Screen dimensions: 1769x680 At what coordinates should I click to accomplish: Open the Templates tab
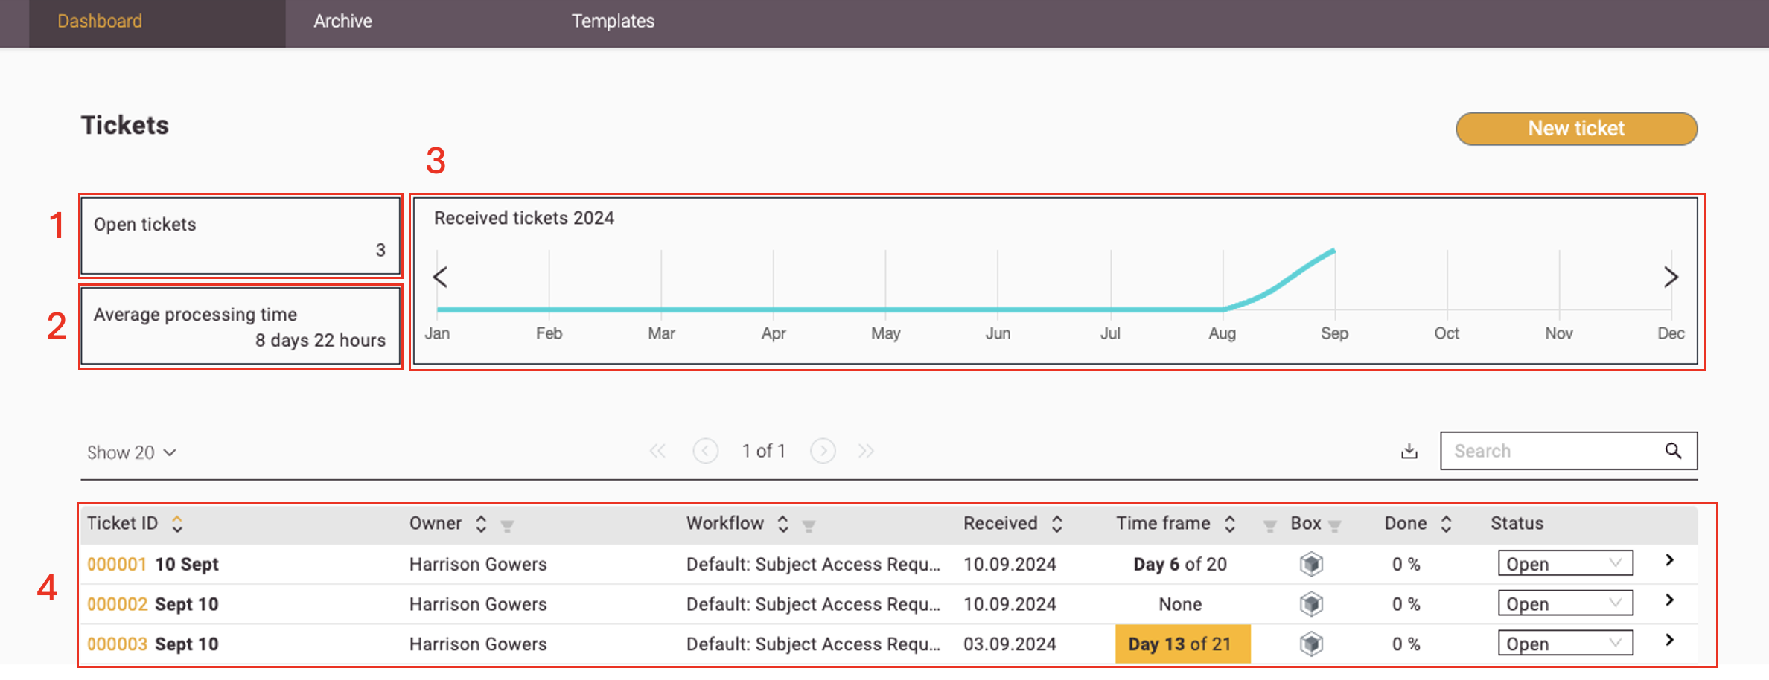[613, 22]
